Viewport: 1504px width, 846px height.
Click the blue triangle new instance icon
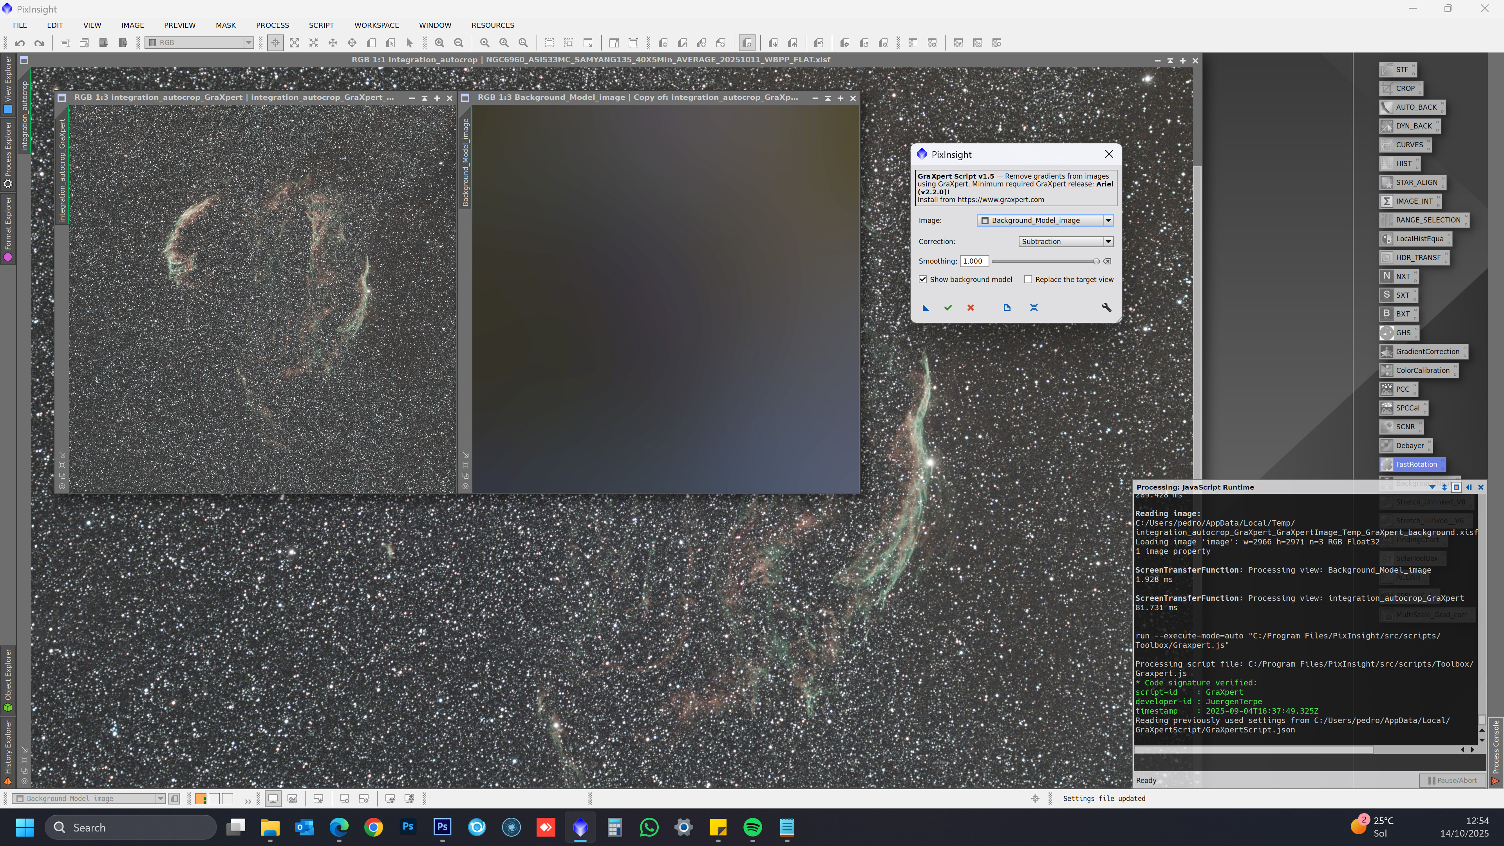pos(926,308)
